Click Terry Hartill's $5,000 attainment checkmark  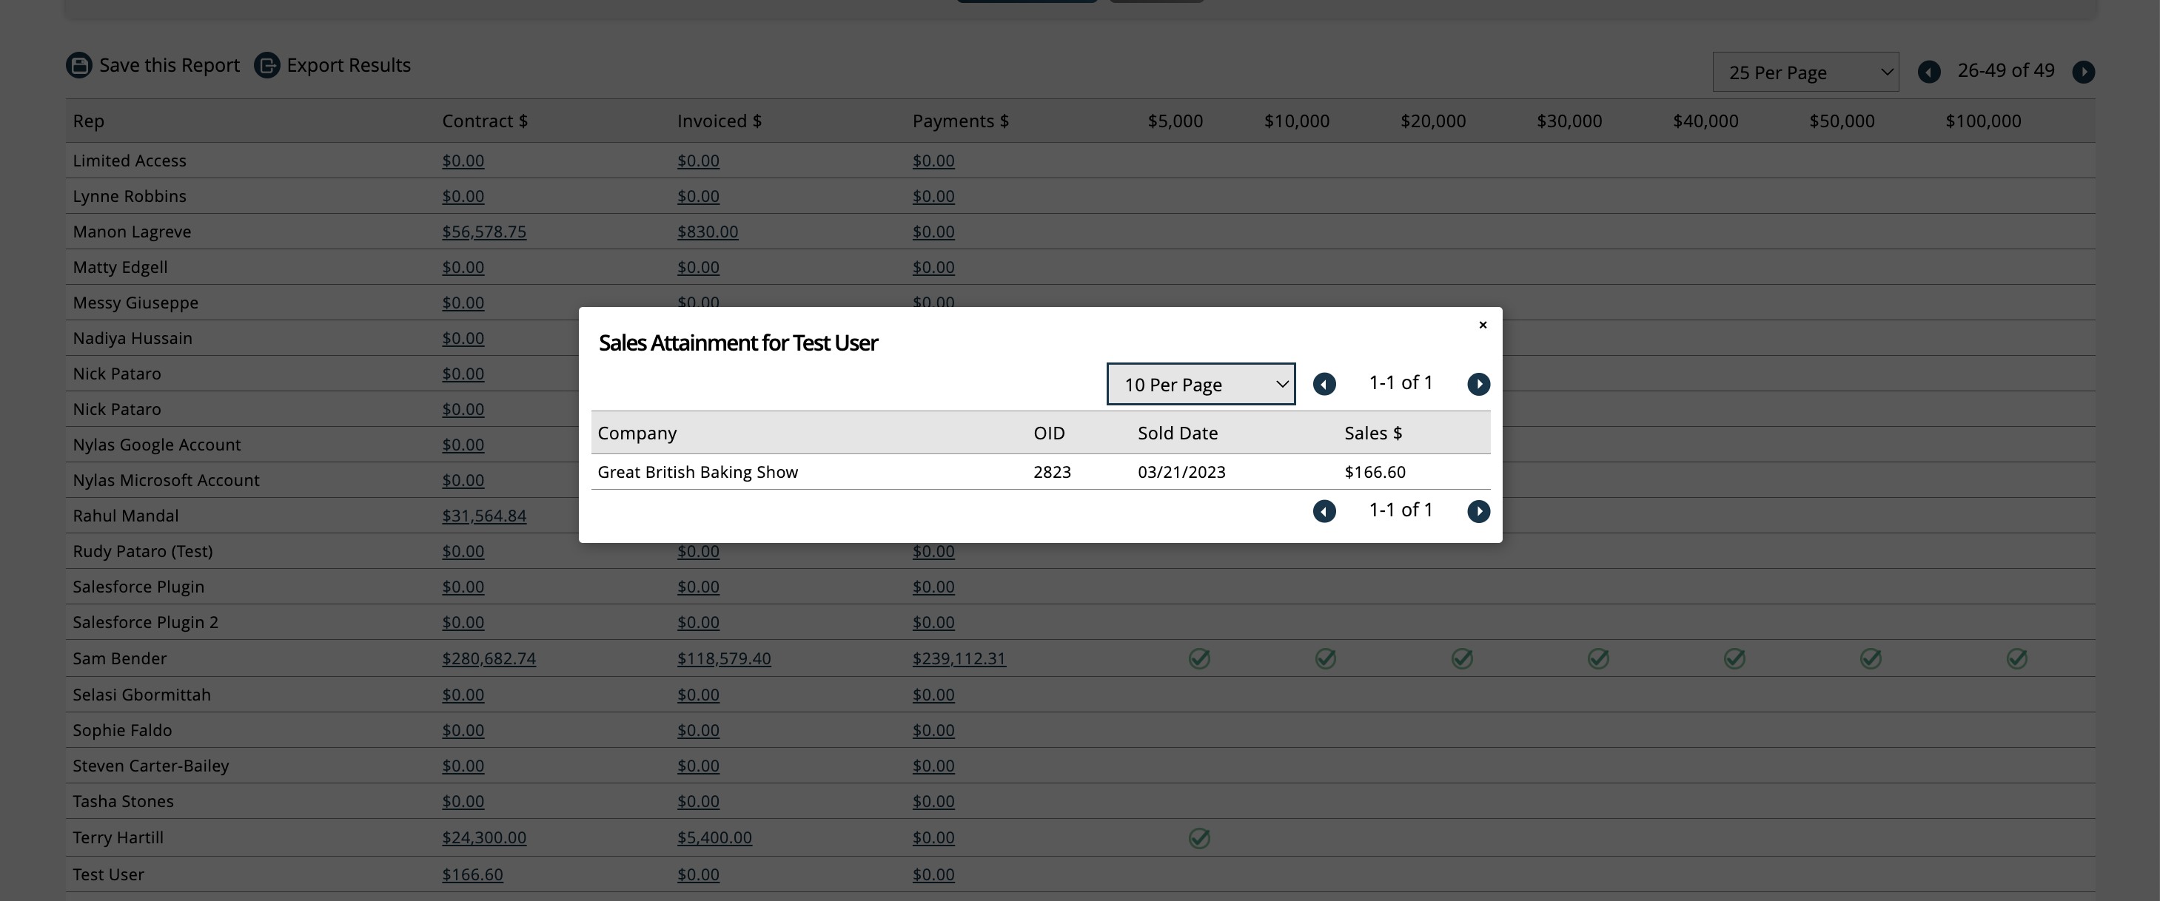[1199, 839]
